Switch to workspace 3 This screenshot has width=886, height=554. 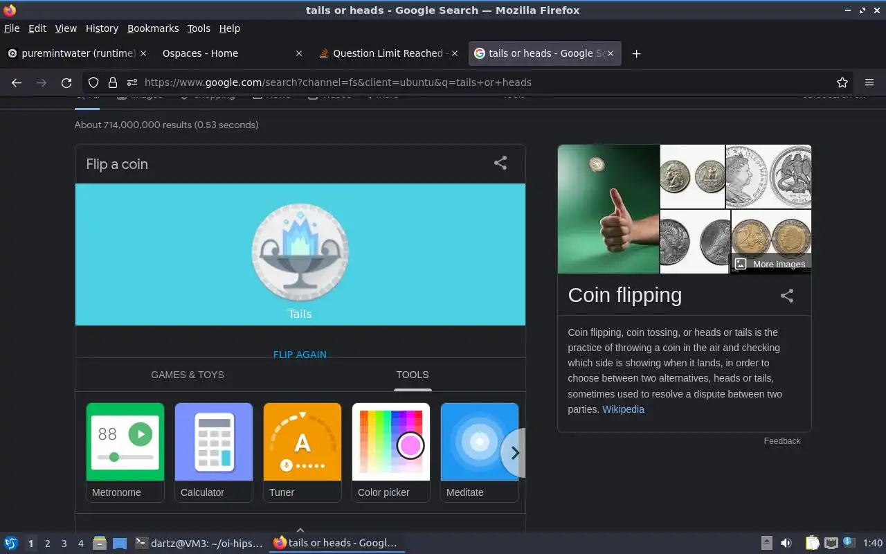pos(64,544)
